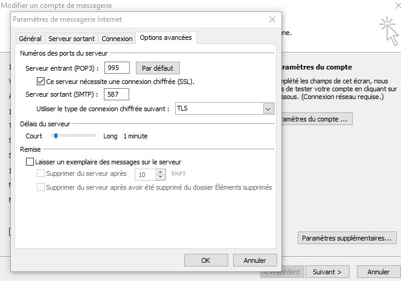Enable Laisser un exemplaire des messages checkbox
Viewport: 401px width, 281px height.
point(30,162)
